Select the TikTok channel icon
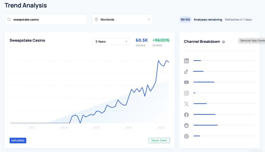Image resolution: width=265 pixels, height=152 pixels. [186, 72]
